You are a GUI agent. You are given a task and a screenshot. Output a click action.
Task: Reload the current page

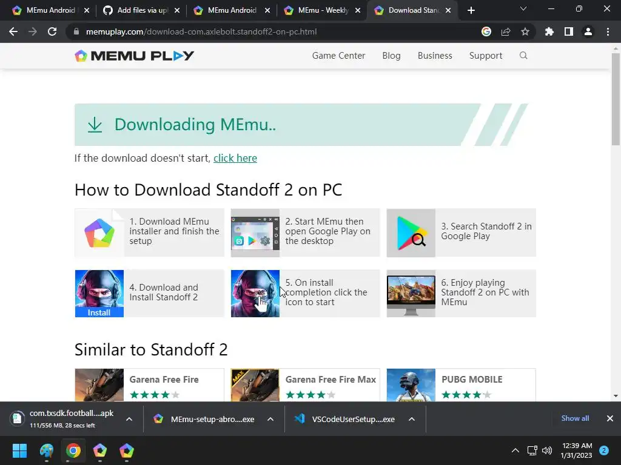[52, 31]
